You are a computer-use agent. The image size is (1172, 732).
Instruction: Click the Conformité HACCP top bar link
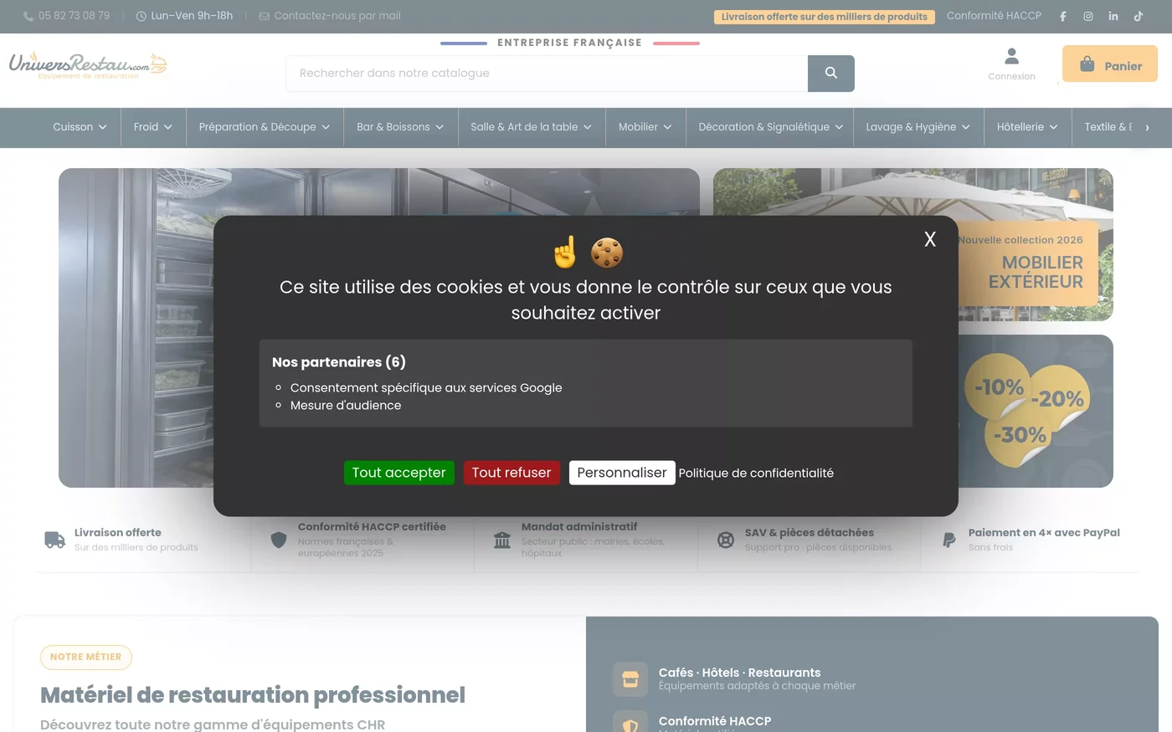pos(994,16)
